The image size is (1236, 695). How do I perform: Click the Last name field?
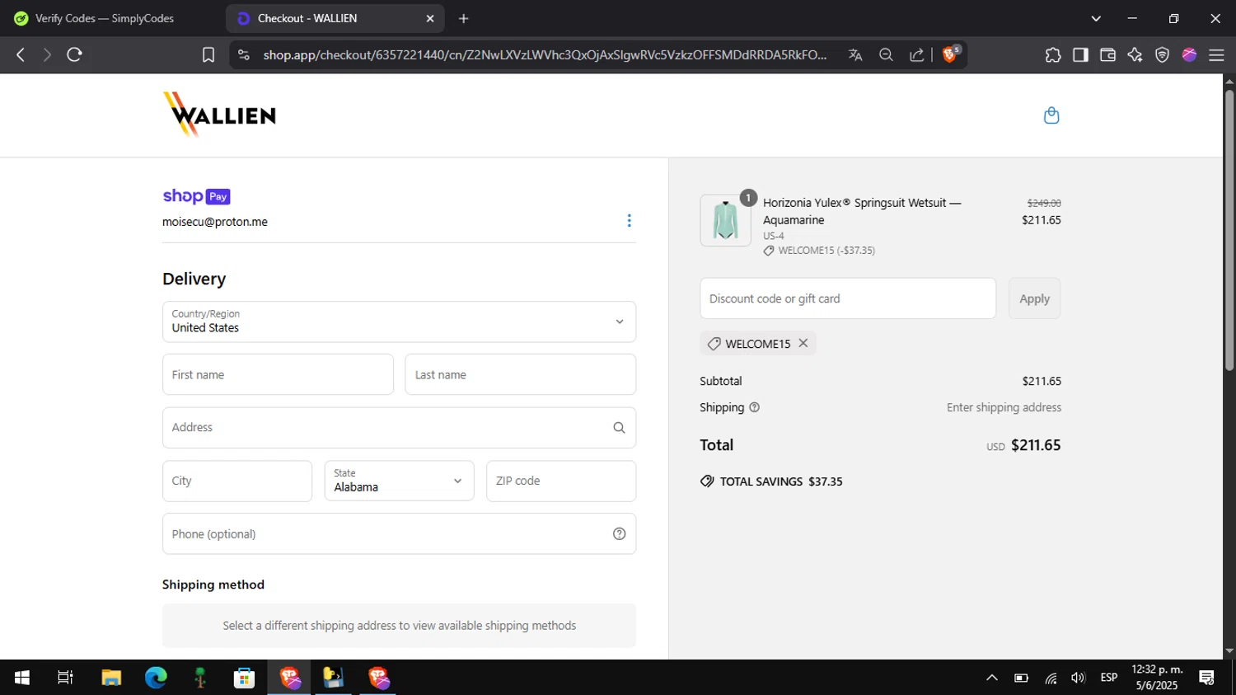point(520,374)
